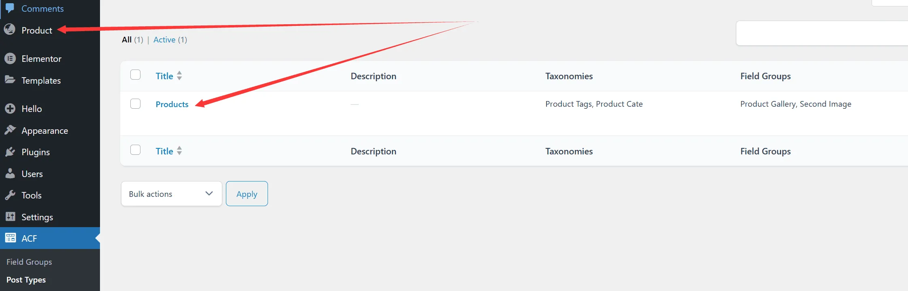Click the Templates folder icon
Image resolution: width=908 pixels, height=291 pixels.
point(10,80)
